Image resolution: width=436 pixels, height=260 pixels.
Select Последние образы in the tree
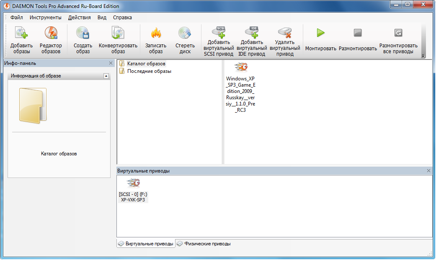(150, 71)
